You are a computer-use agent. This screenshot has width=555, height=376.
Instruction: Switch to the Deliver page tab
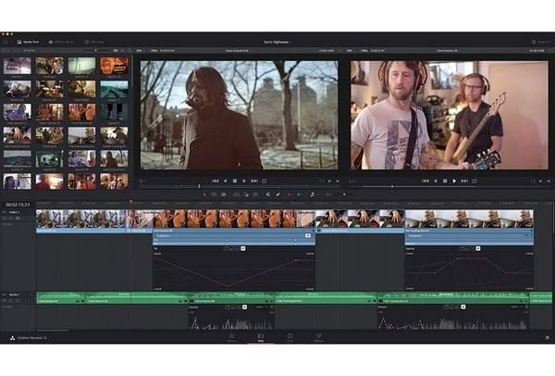coord(319,338)
